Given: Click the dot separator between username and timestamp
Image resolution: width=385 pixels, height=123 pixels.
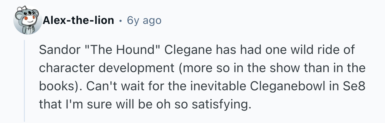Looking at the screenshot, I should point(120,21).
